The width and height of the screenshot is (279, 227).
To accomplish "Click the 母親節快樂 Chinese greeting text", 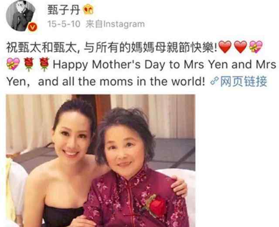I will (184, 47).
